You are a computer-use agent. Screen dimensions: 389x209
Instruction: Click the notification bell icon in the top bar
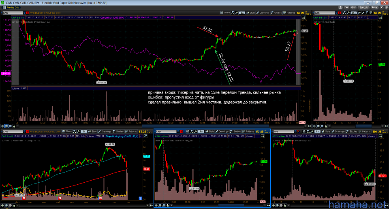(341, 7)
